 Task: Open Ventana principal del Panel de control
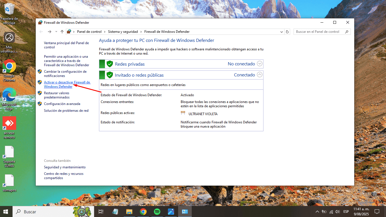66,45
